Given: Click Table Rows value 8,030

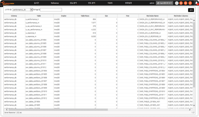Looking at the screenshot, I should click(94, 37).
